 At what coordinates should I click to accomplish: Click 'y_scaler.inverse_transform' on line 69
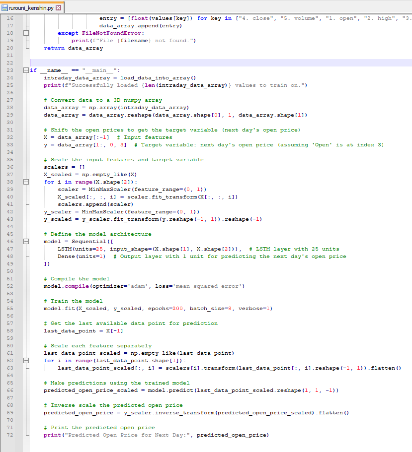tap(169, 413)
